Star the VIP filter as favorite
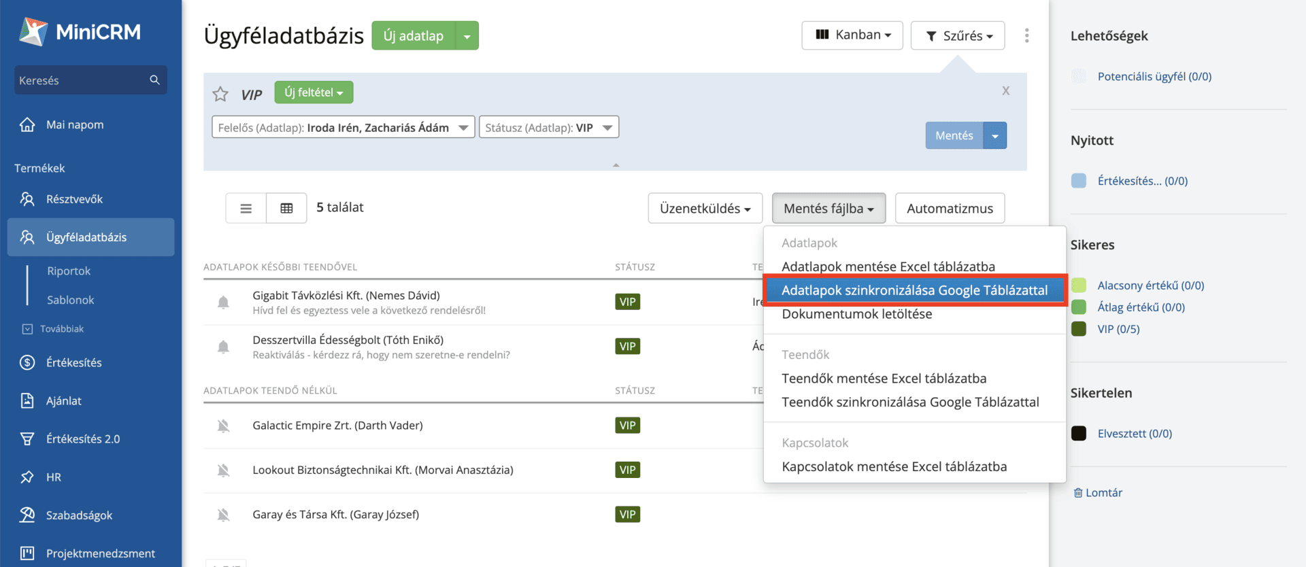Screen dimensions: 1306x567 point(220,94)
